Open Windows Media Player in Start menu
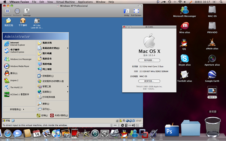226x141 pixels. point(19,66)
